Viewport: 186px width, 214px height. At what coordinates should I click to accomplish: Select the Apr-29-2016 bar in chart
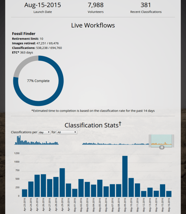[62, 183]
